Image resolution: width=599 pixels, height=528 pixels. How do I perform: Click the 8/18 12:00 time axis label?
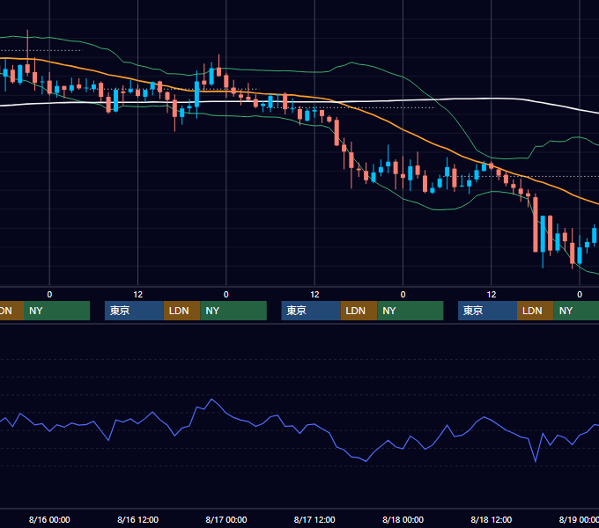492,519
